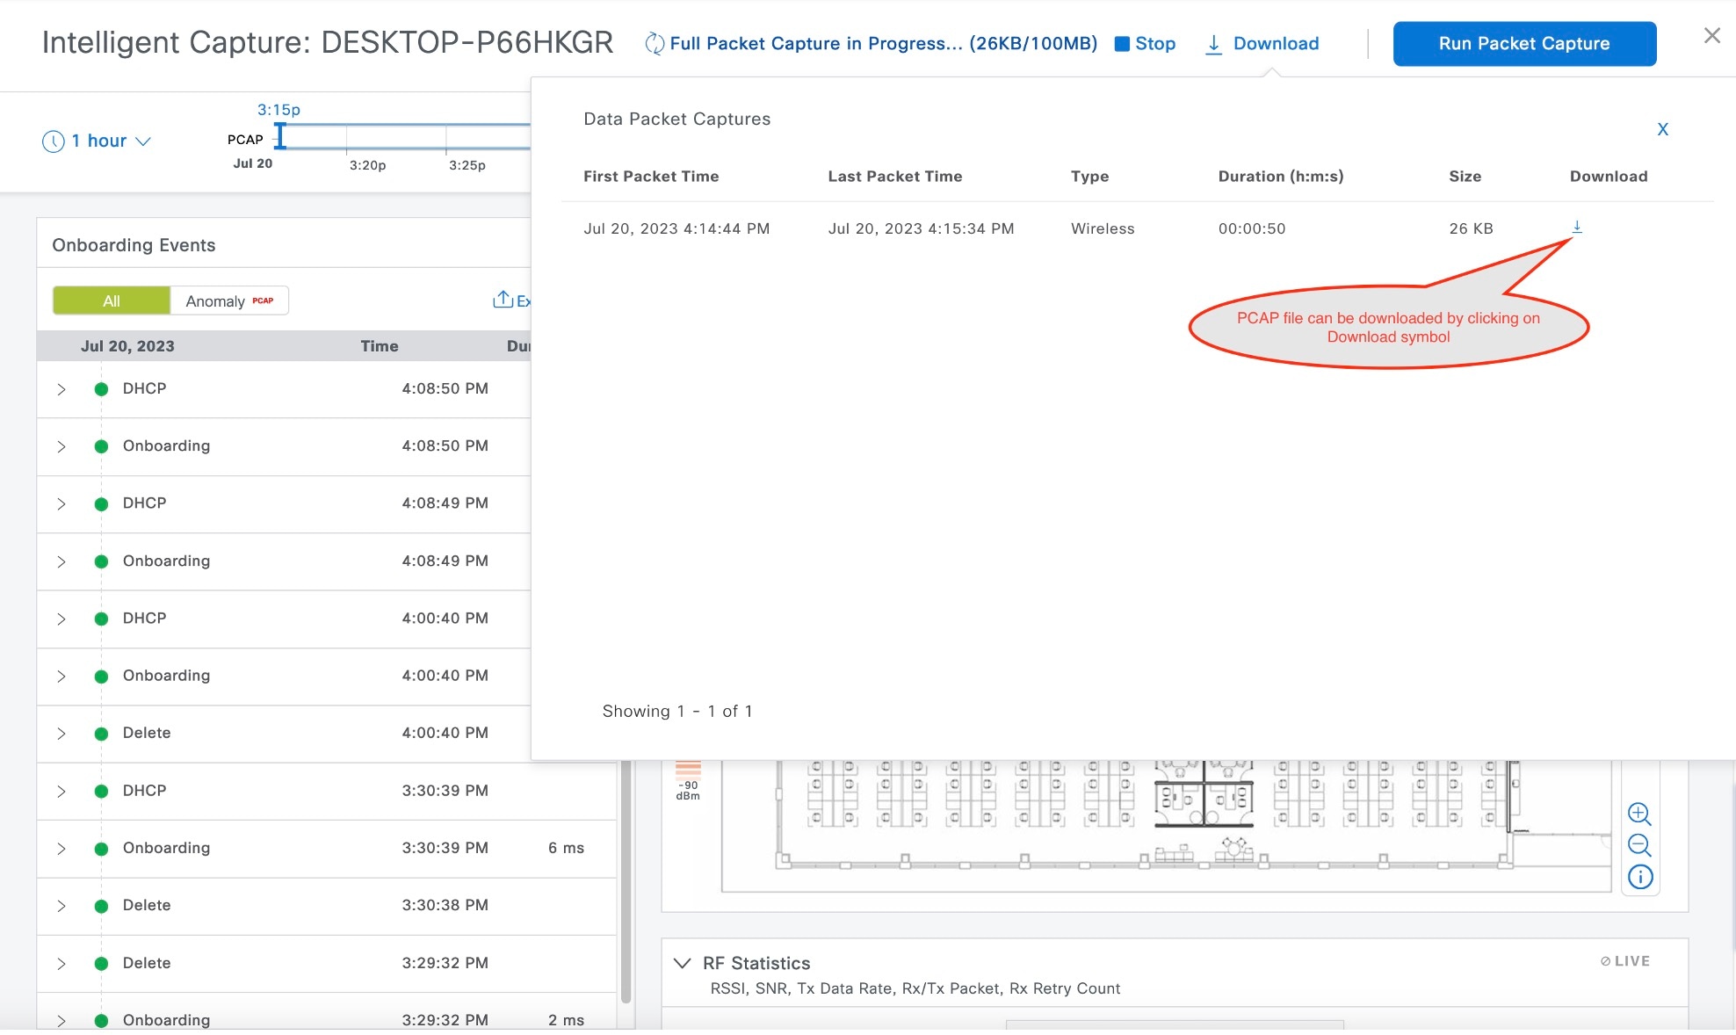Click the Onboarding Events scrollbar

626,879
